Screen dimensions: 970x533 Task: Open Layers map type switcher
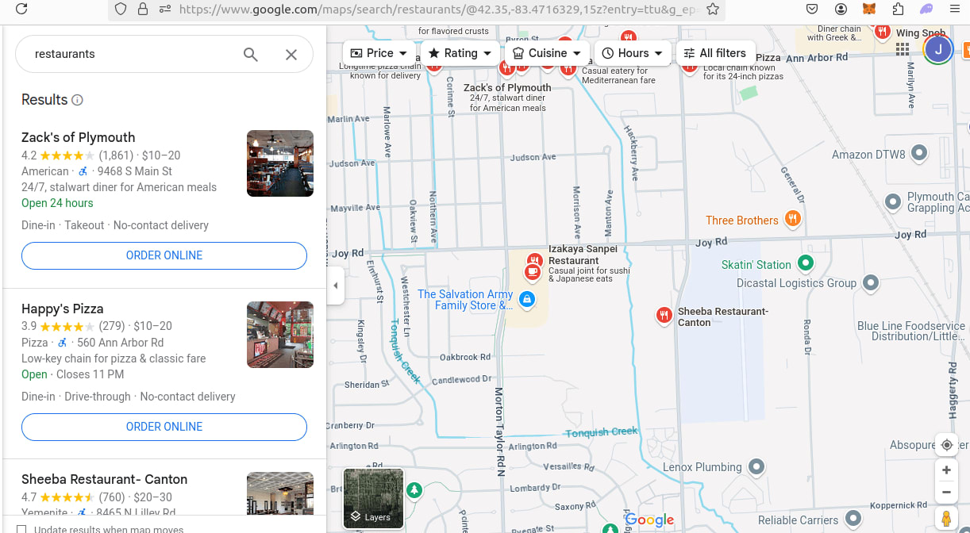[x=373, y=498]
